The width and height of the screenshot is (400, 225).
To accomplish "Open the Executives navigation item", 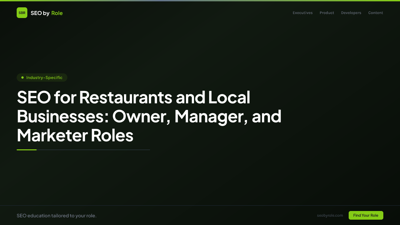I will coord(303,13).
